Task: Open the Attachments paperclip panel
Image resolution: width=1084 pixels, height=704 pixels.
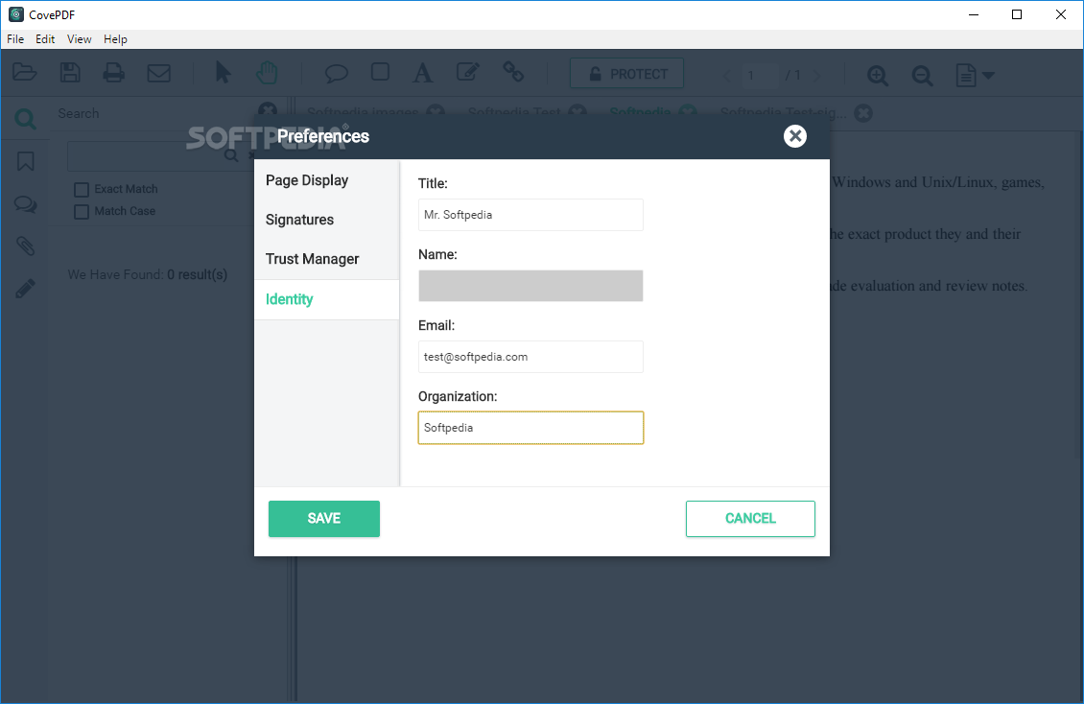Action: pos(25,246)
